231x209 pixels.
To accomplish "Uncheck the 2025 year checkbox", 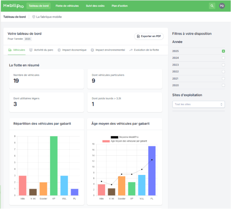I will coord(223,51).
